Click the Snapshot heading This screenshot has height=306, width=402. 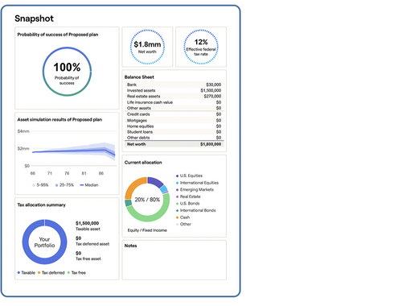[34, 19]
